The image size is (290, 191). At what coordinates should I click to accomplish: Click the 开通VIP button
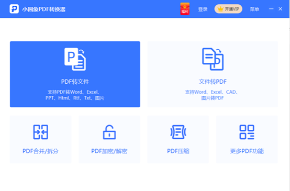tap(228, 9)
